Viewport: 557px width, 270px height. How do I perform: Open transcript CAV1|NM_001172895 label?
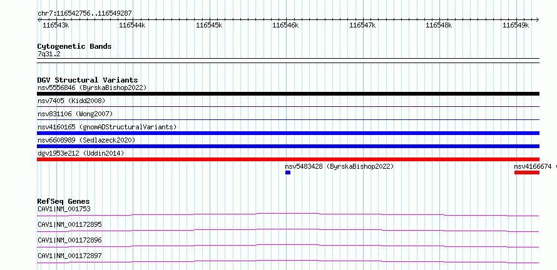pos(69,224)
